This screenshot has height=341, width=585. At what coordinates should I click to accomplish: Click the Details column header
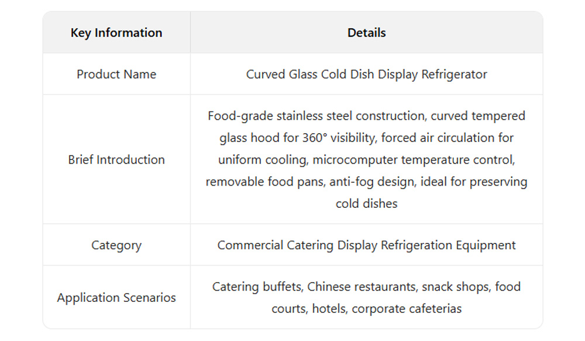pos(367,33)
